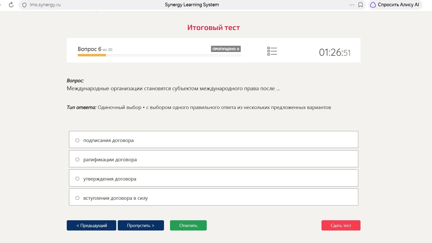Viewport: 432px width, 243px height.
Task: Bookmark this page with the bookmark icon
Action: pos(360,5)
